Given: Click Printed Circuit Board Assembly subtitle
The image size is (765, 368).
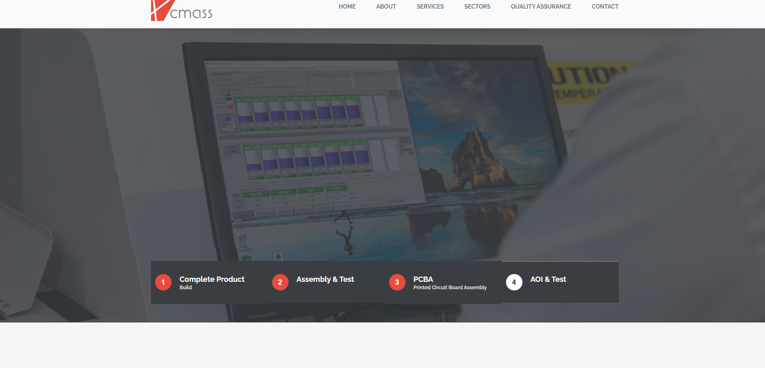Looking at the screenshot, I should click(450, 288).
